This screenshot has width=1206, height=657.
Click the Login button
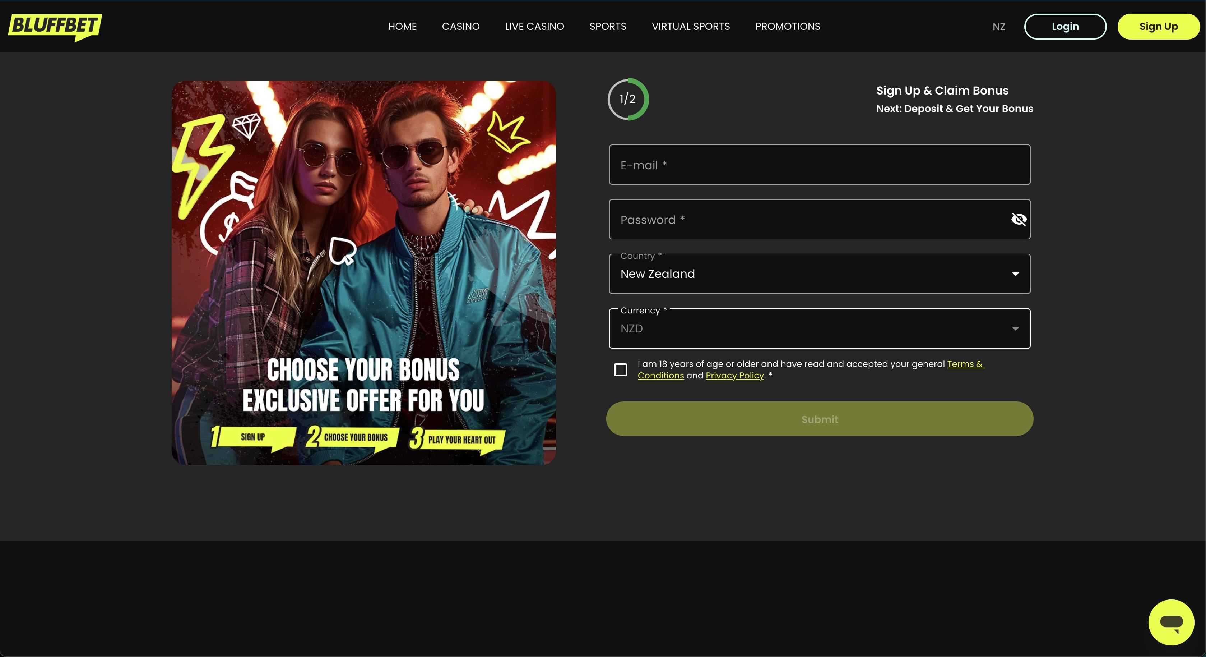pos(1065,27)
